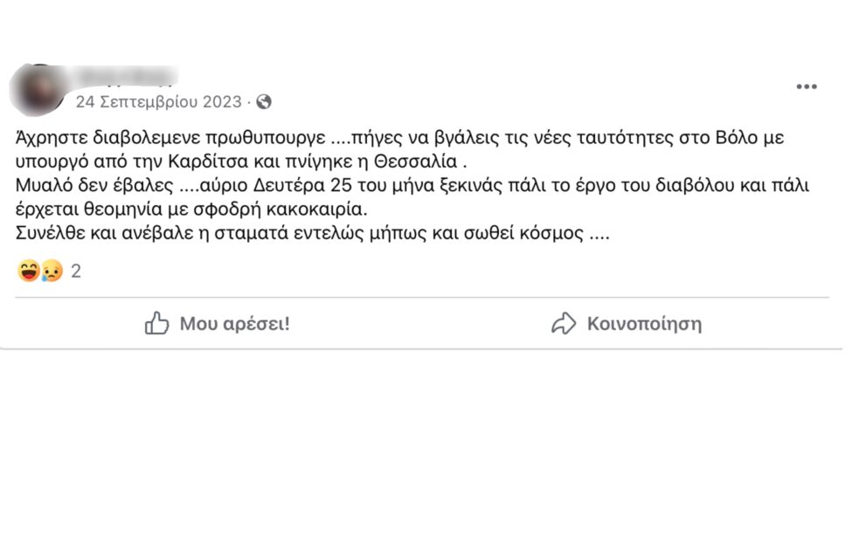Image resolution: width=852 pixels, height=550 pixels.
Task: Click the line starting Συνέλθε και ανέβαλε
Action: click(x=313, y=233)
